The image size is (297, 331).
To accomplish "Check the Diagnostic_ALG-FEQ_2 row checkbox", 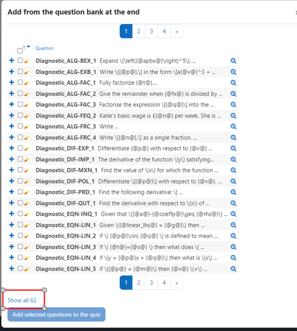I will pos(20,115).
